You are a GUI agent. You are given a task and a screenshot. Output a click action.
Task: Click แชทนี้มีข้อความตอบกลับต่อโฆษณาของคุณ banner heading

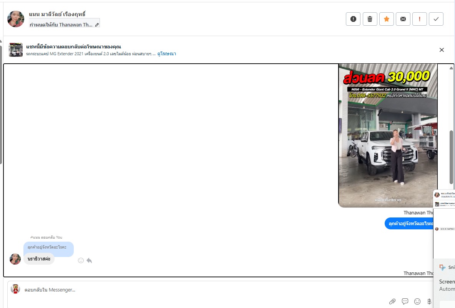click(73, 47)
